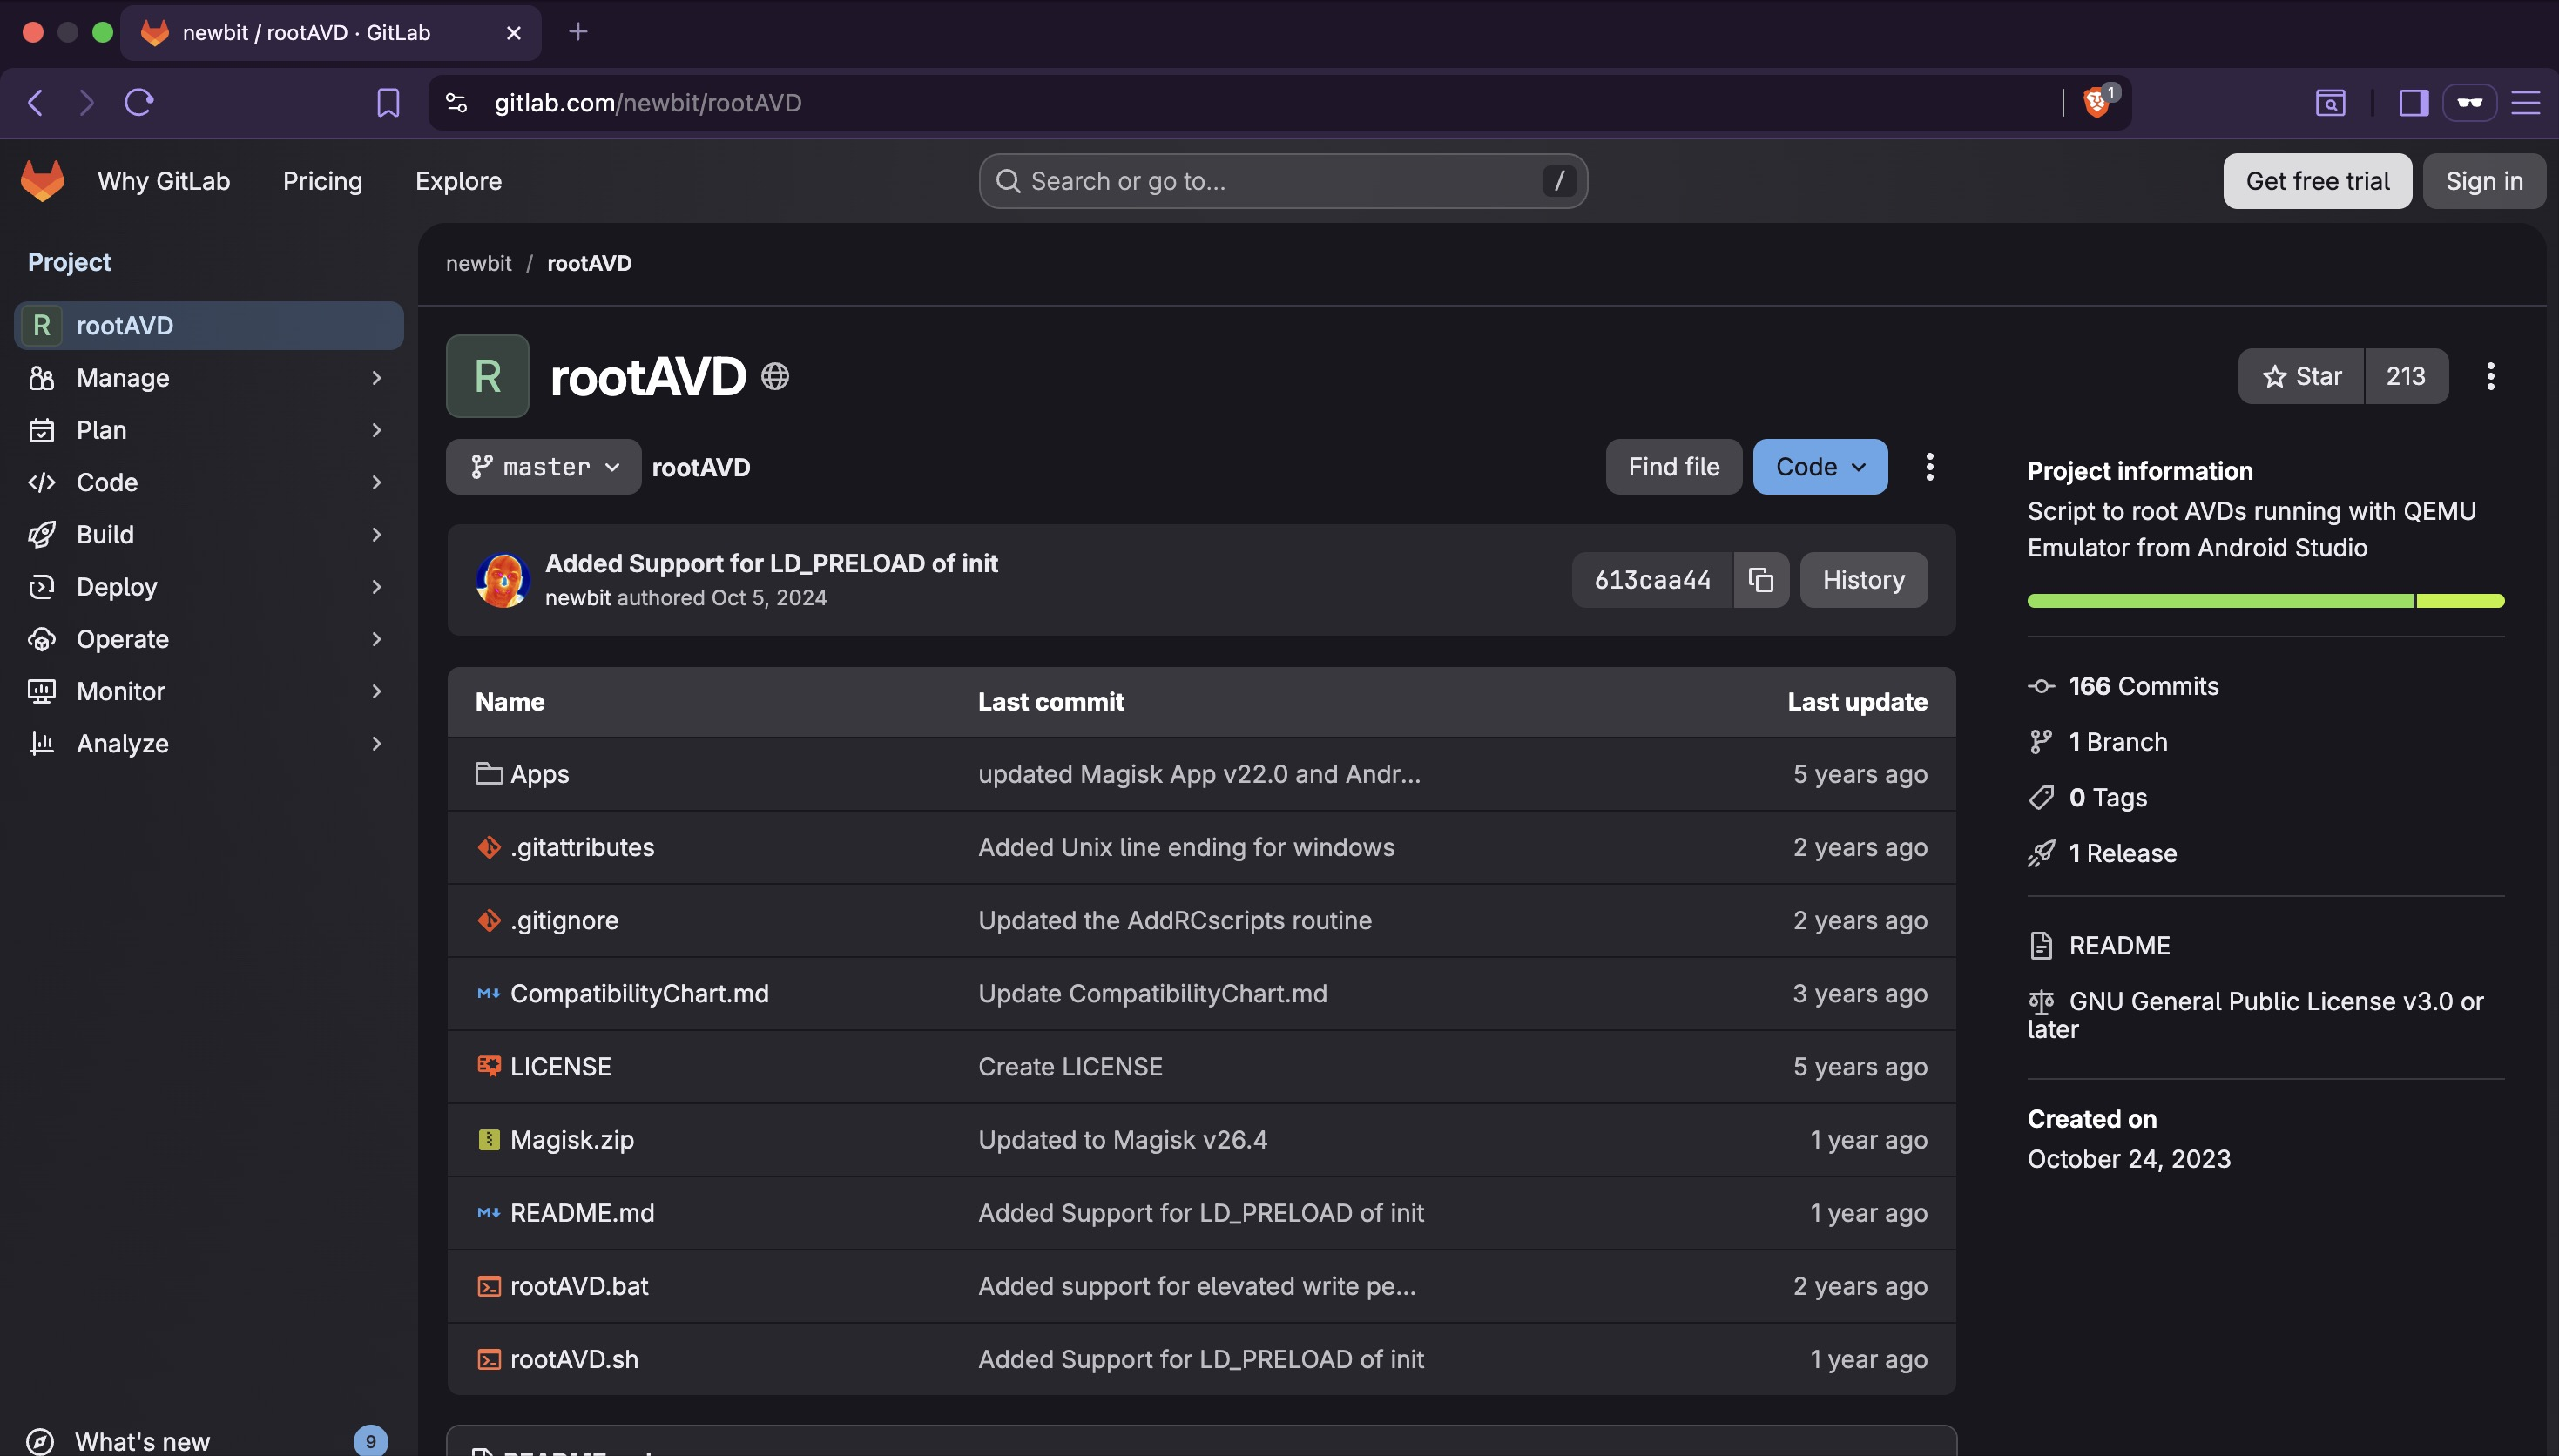Viewport: 2559px width, 1456px height.
Task: Open the Explore page
Action: point(458,181)
